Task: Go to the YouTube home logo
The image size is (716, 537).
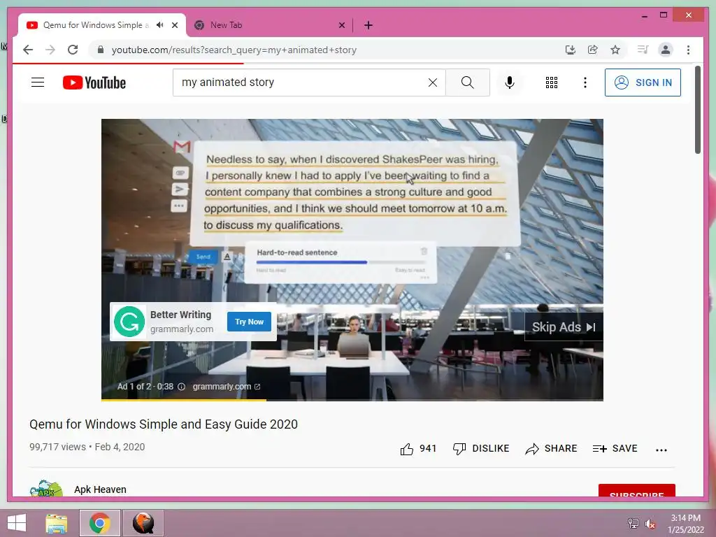Action: click(94, 83)
